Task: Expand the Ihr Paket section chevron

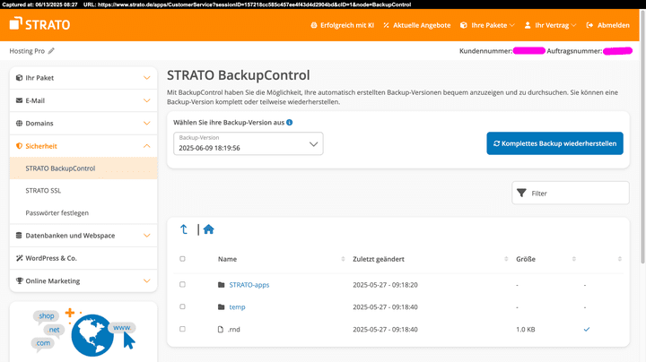Action: pyautogui.click(x=146, y=78)
